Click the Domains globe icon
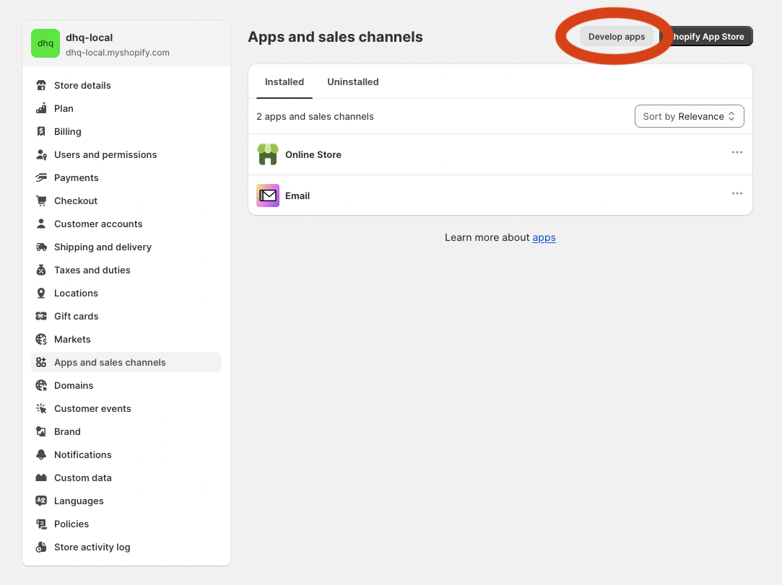This screenshot has height=585, width=782. (x=41, y=385)
